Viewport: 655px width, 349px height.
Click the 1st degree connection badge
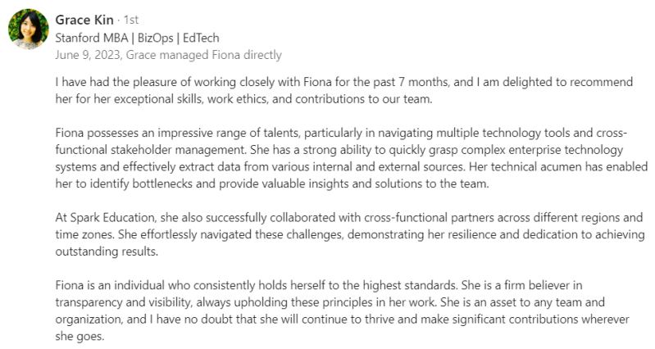[131, 20]
